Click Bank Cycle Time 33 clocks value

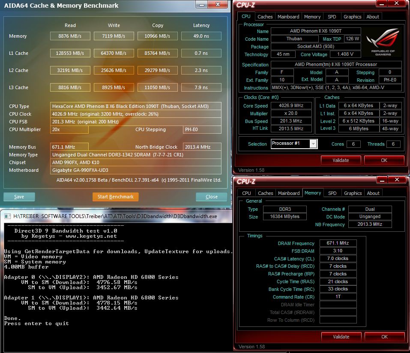coord(338,289)
